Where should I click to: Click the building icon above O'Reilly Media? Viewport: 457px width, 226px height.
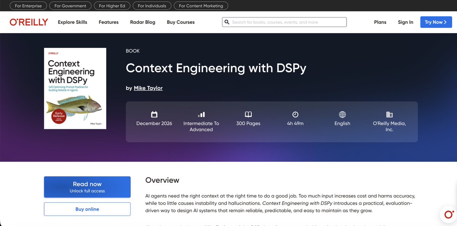tap(389, 114)
